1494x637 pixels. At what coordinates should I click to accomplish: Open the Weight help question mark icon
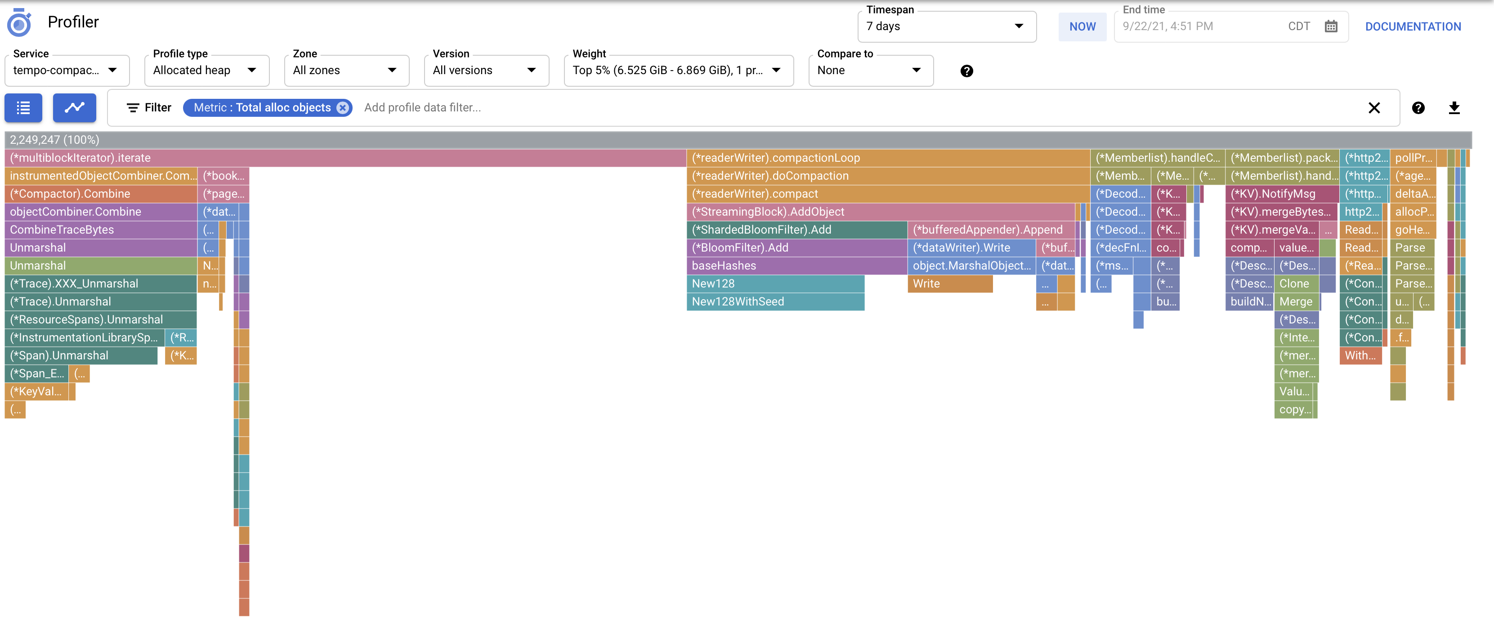click(966, 71)
